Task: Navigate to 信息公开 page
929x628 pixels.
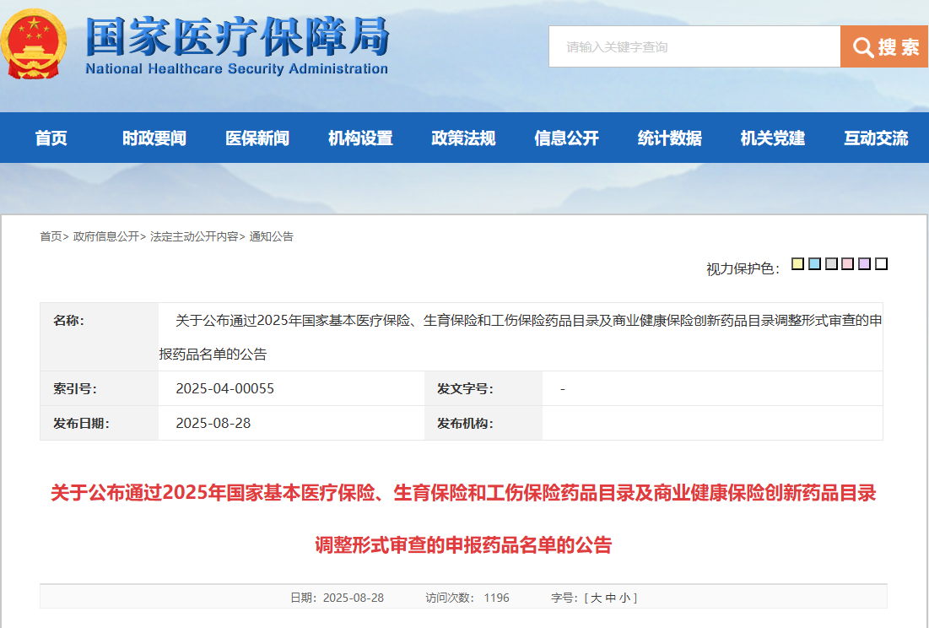Action: click(x=566, y=138)
